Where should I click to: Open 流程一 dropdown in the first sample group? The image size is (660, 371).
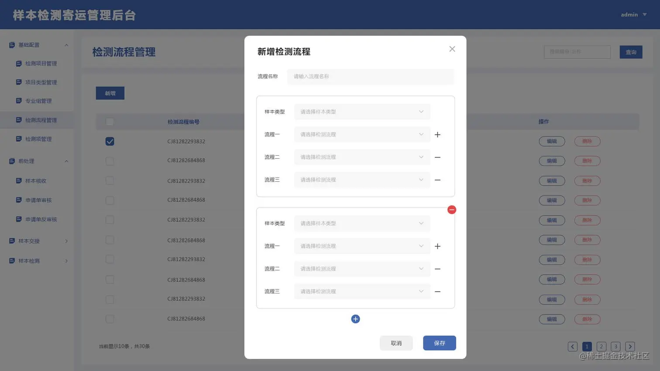(362, 134)
